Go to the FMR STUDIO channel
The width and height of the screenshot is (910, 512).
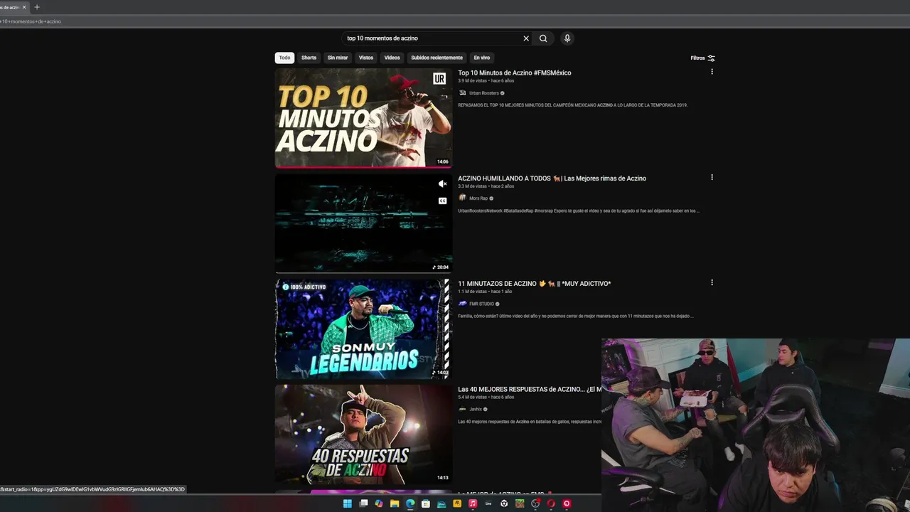[x=481, y=304]
